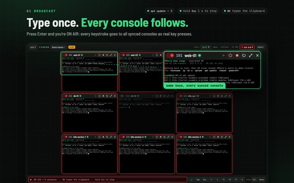Select the apt update × 8 pill
This screenshot has width=294, height=183.
click(160, 11)
